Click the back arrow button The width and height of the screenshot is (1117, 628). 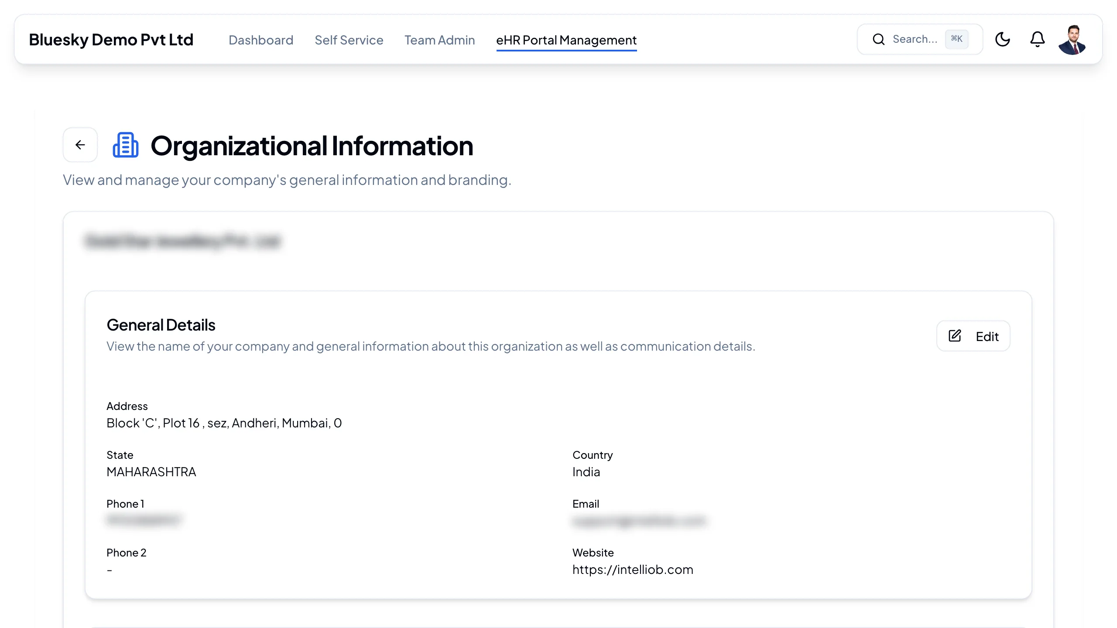80,145
